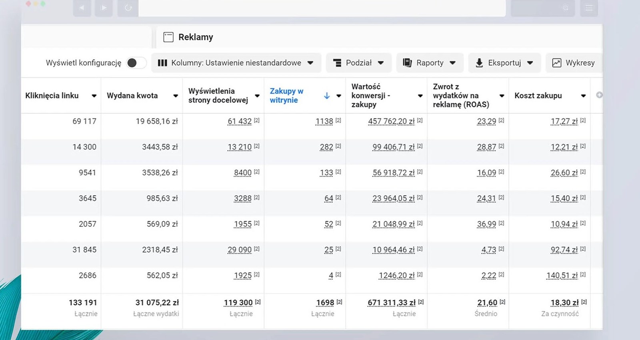
Task: Click the browser reload icon
Action: [x=128, y=8]
